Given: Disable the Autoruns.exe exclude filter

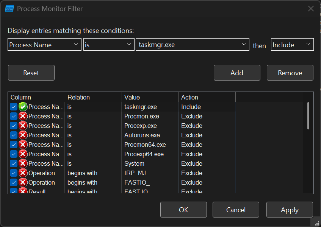Looking at the screenshot, I should click(x=14, y=135).
